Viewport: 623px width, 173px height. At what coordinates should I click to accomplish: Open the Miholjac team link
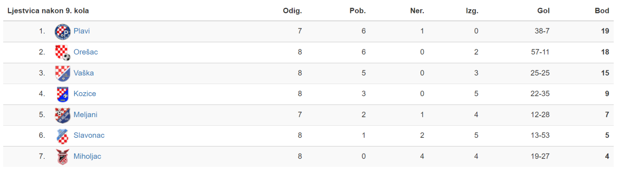pyautogui.click(x=87, y=156)
